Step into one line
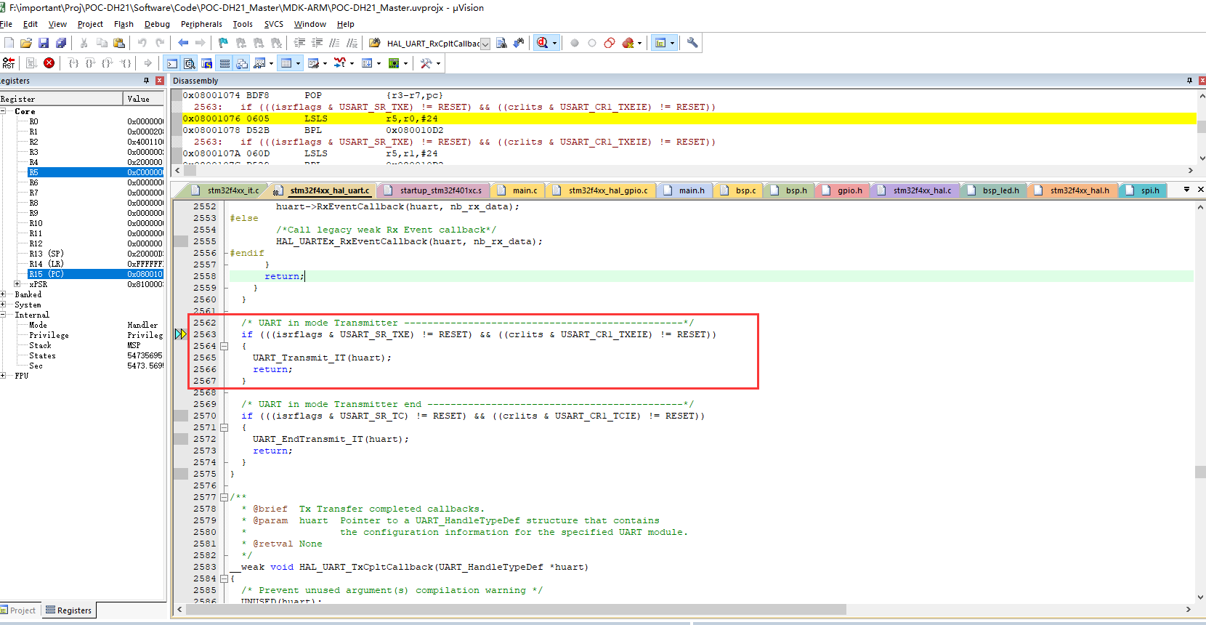This screenshot has height=625, width=1206. [73, 63]
